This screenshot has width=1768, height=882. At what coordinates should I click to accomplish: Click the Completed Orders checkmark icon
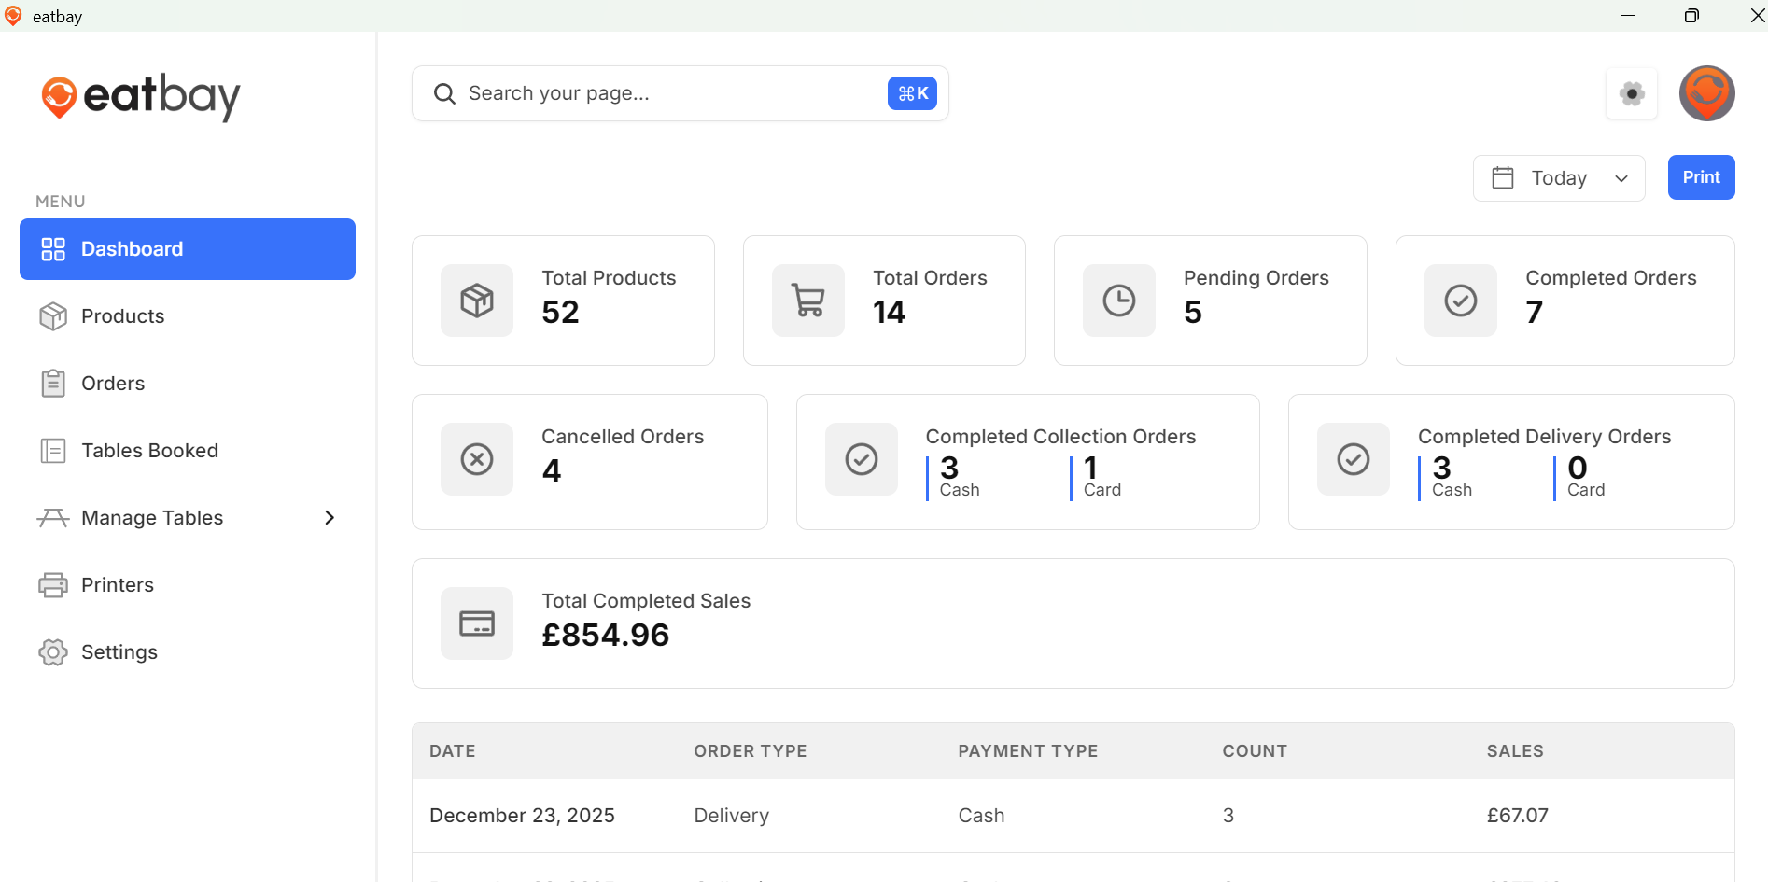pos(1460,301)
